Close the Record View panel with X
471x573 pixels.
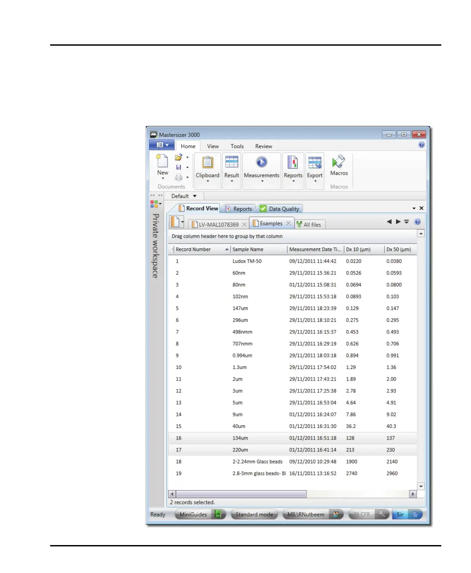421,208
